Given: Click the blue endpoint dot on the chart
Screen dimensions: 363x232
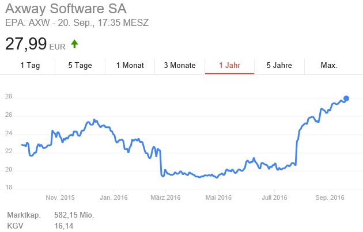Looking at the screenshot, I should [346, 98].
